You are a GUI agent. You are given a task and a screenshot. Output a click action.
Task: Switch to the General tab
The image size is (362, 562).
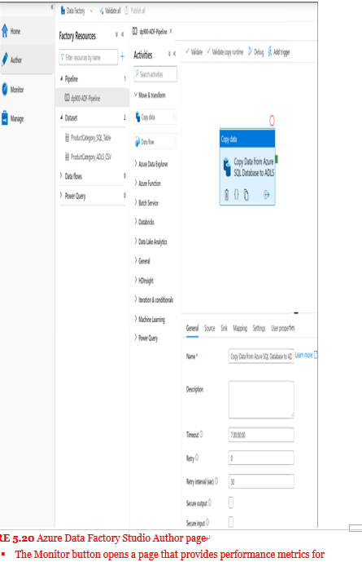click(x=192, y=328)
